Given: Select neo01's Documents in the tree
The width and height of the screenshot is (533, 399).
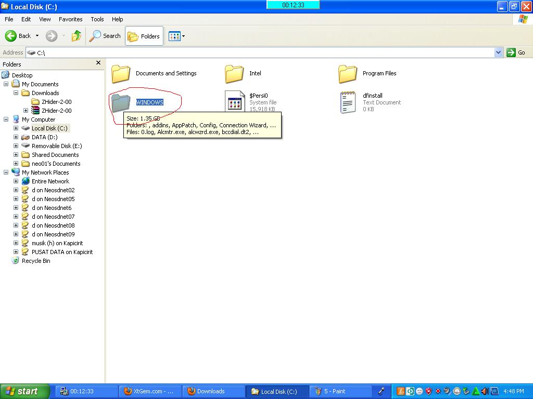Looking at the screenshot, I should 56,164.
